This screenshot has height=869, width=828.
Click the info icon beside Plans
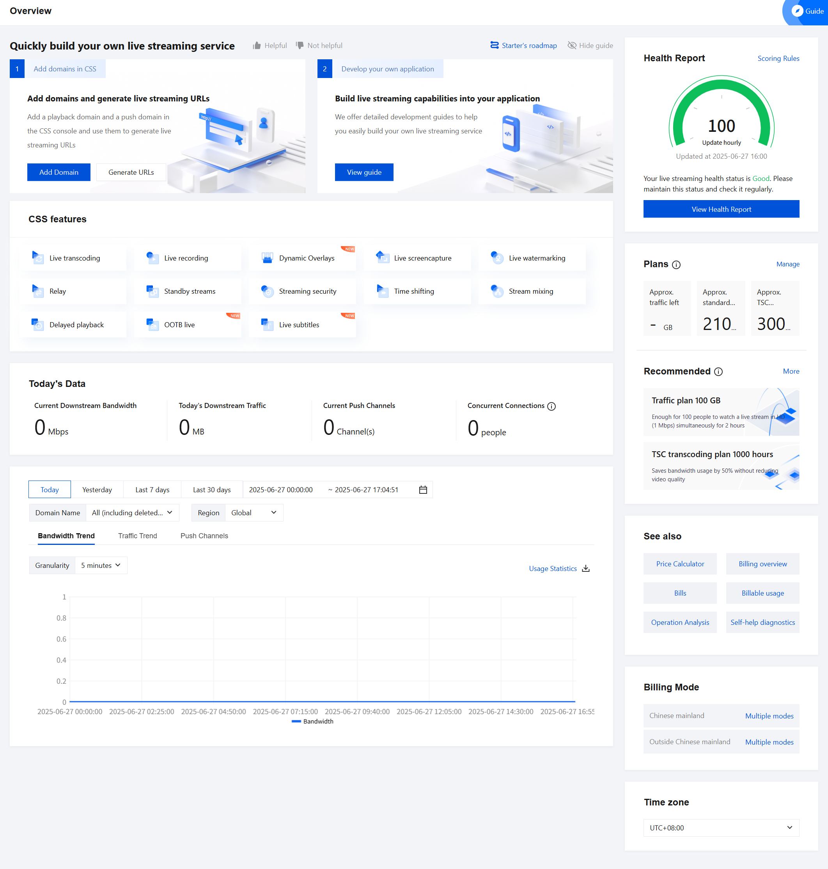[676, 264]
